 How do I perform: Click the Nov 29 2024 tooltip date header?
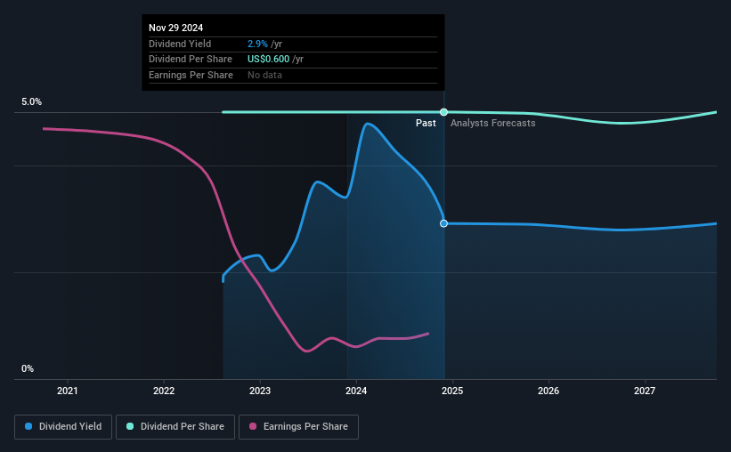click(175, 28)
